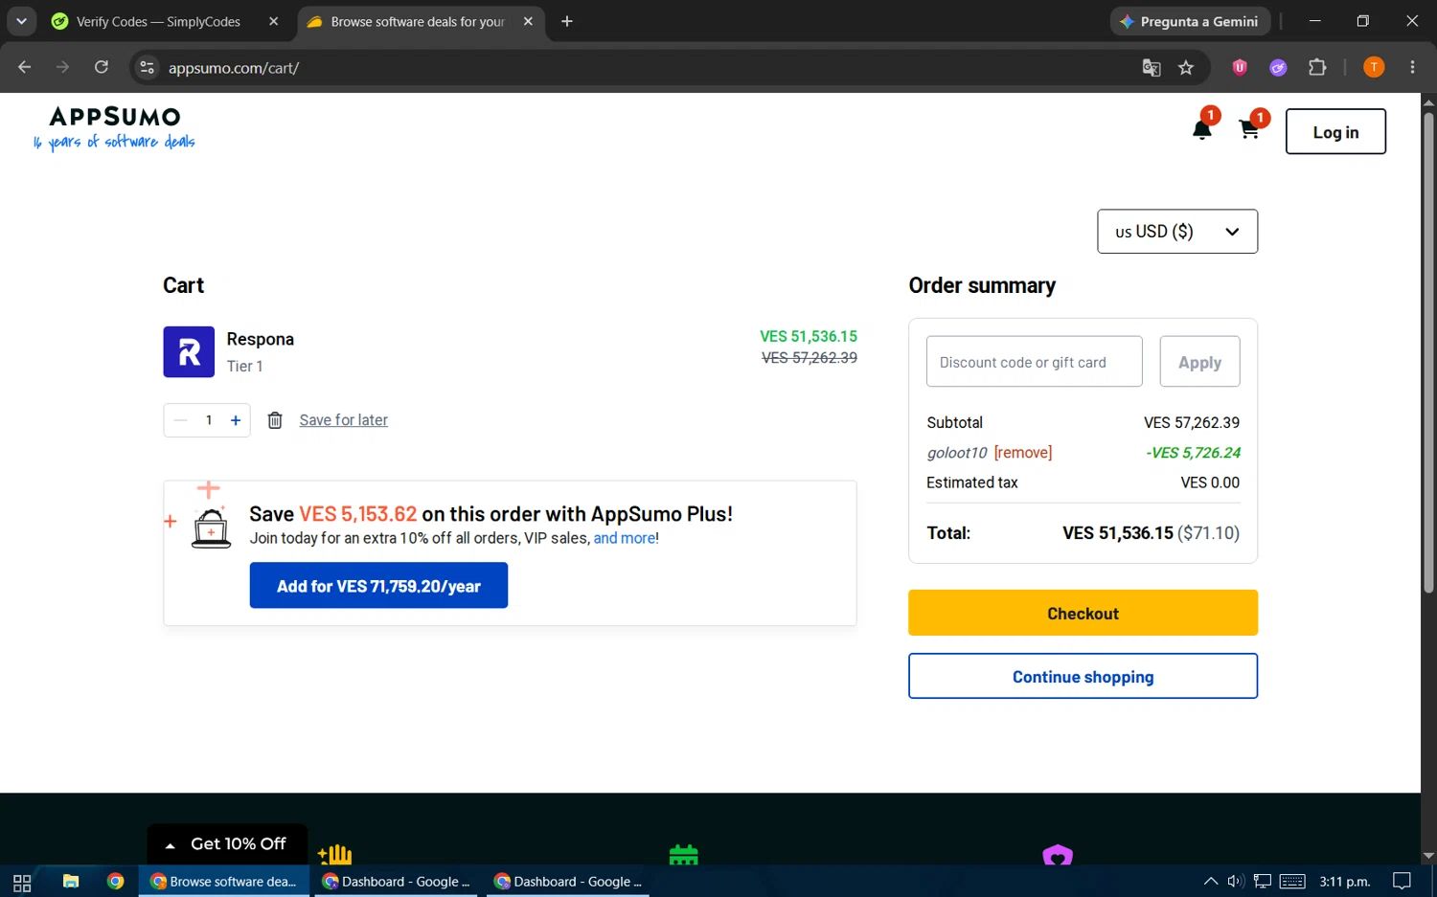Click the AppSumo logo
1437x897 pixels.
114,129
